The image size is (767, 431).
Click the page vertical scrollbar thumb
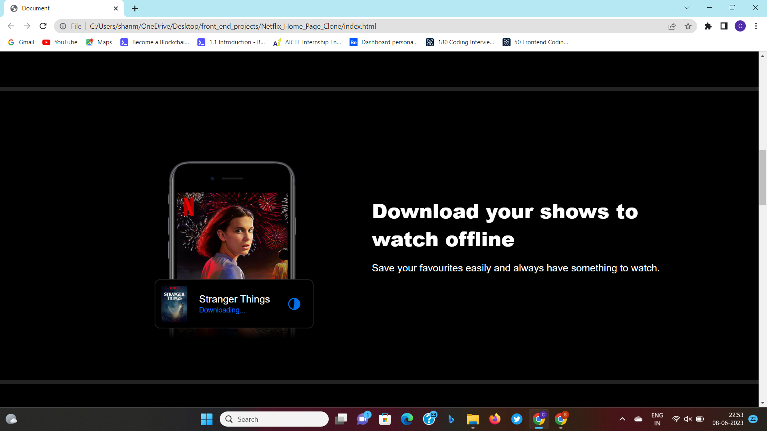[763, 177]
